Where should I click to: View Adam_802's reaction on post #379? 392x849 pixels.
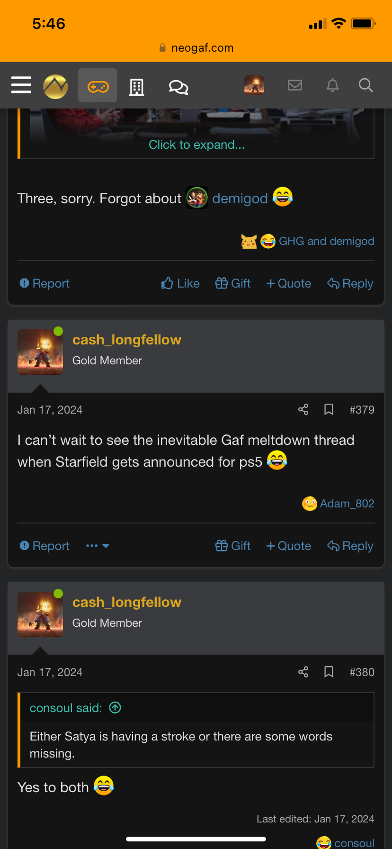click(347, 504)
